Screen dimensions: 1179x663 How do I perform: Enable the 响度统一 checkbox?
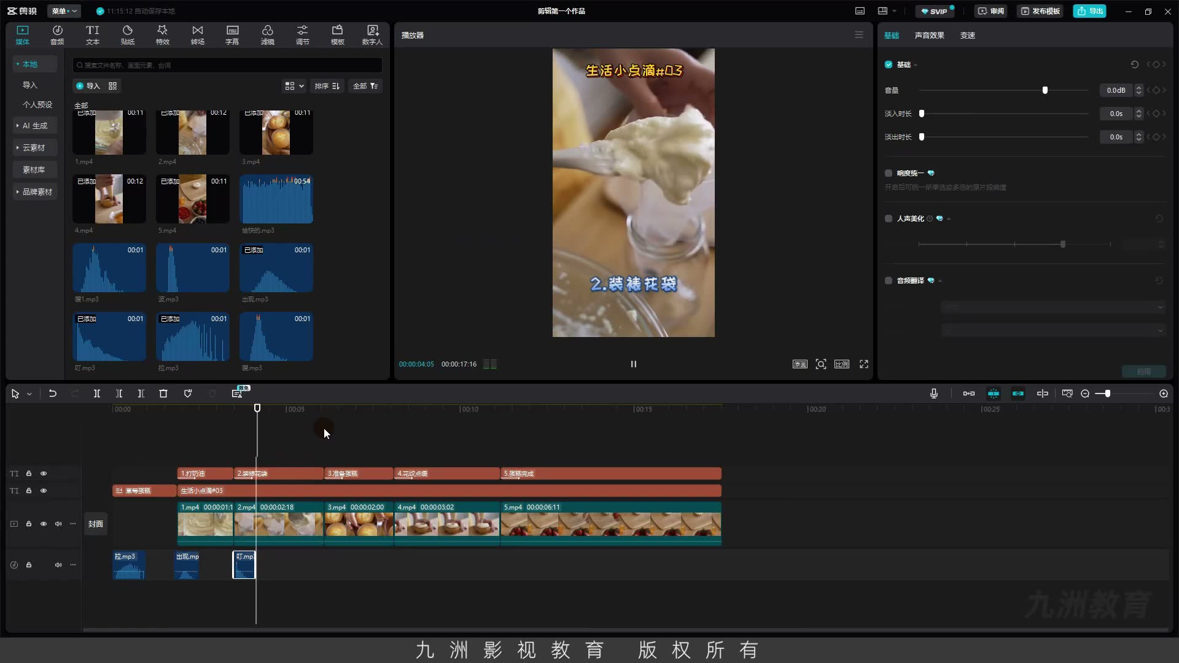889,173
